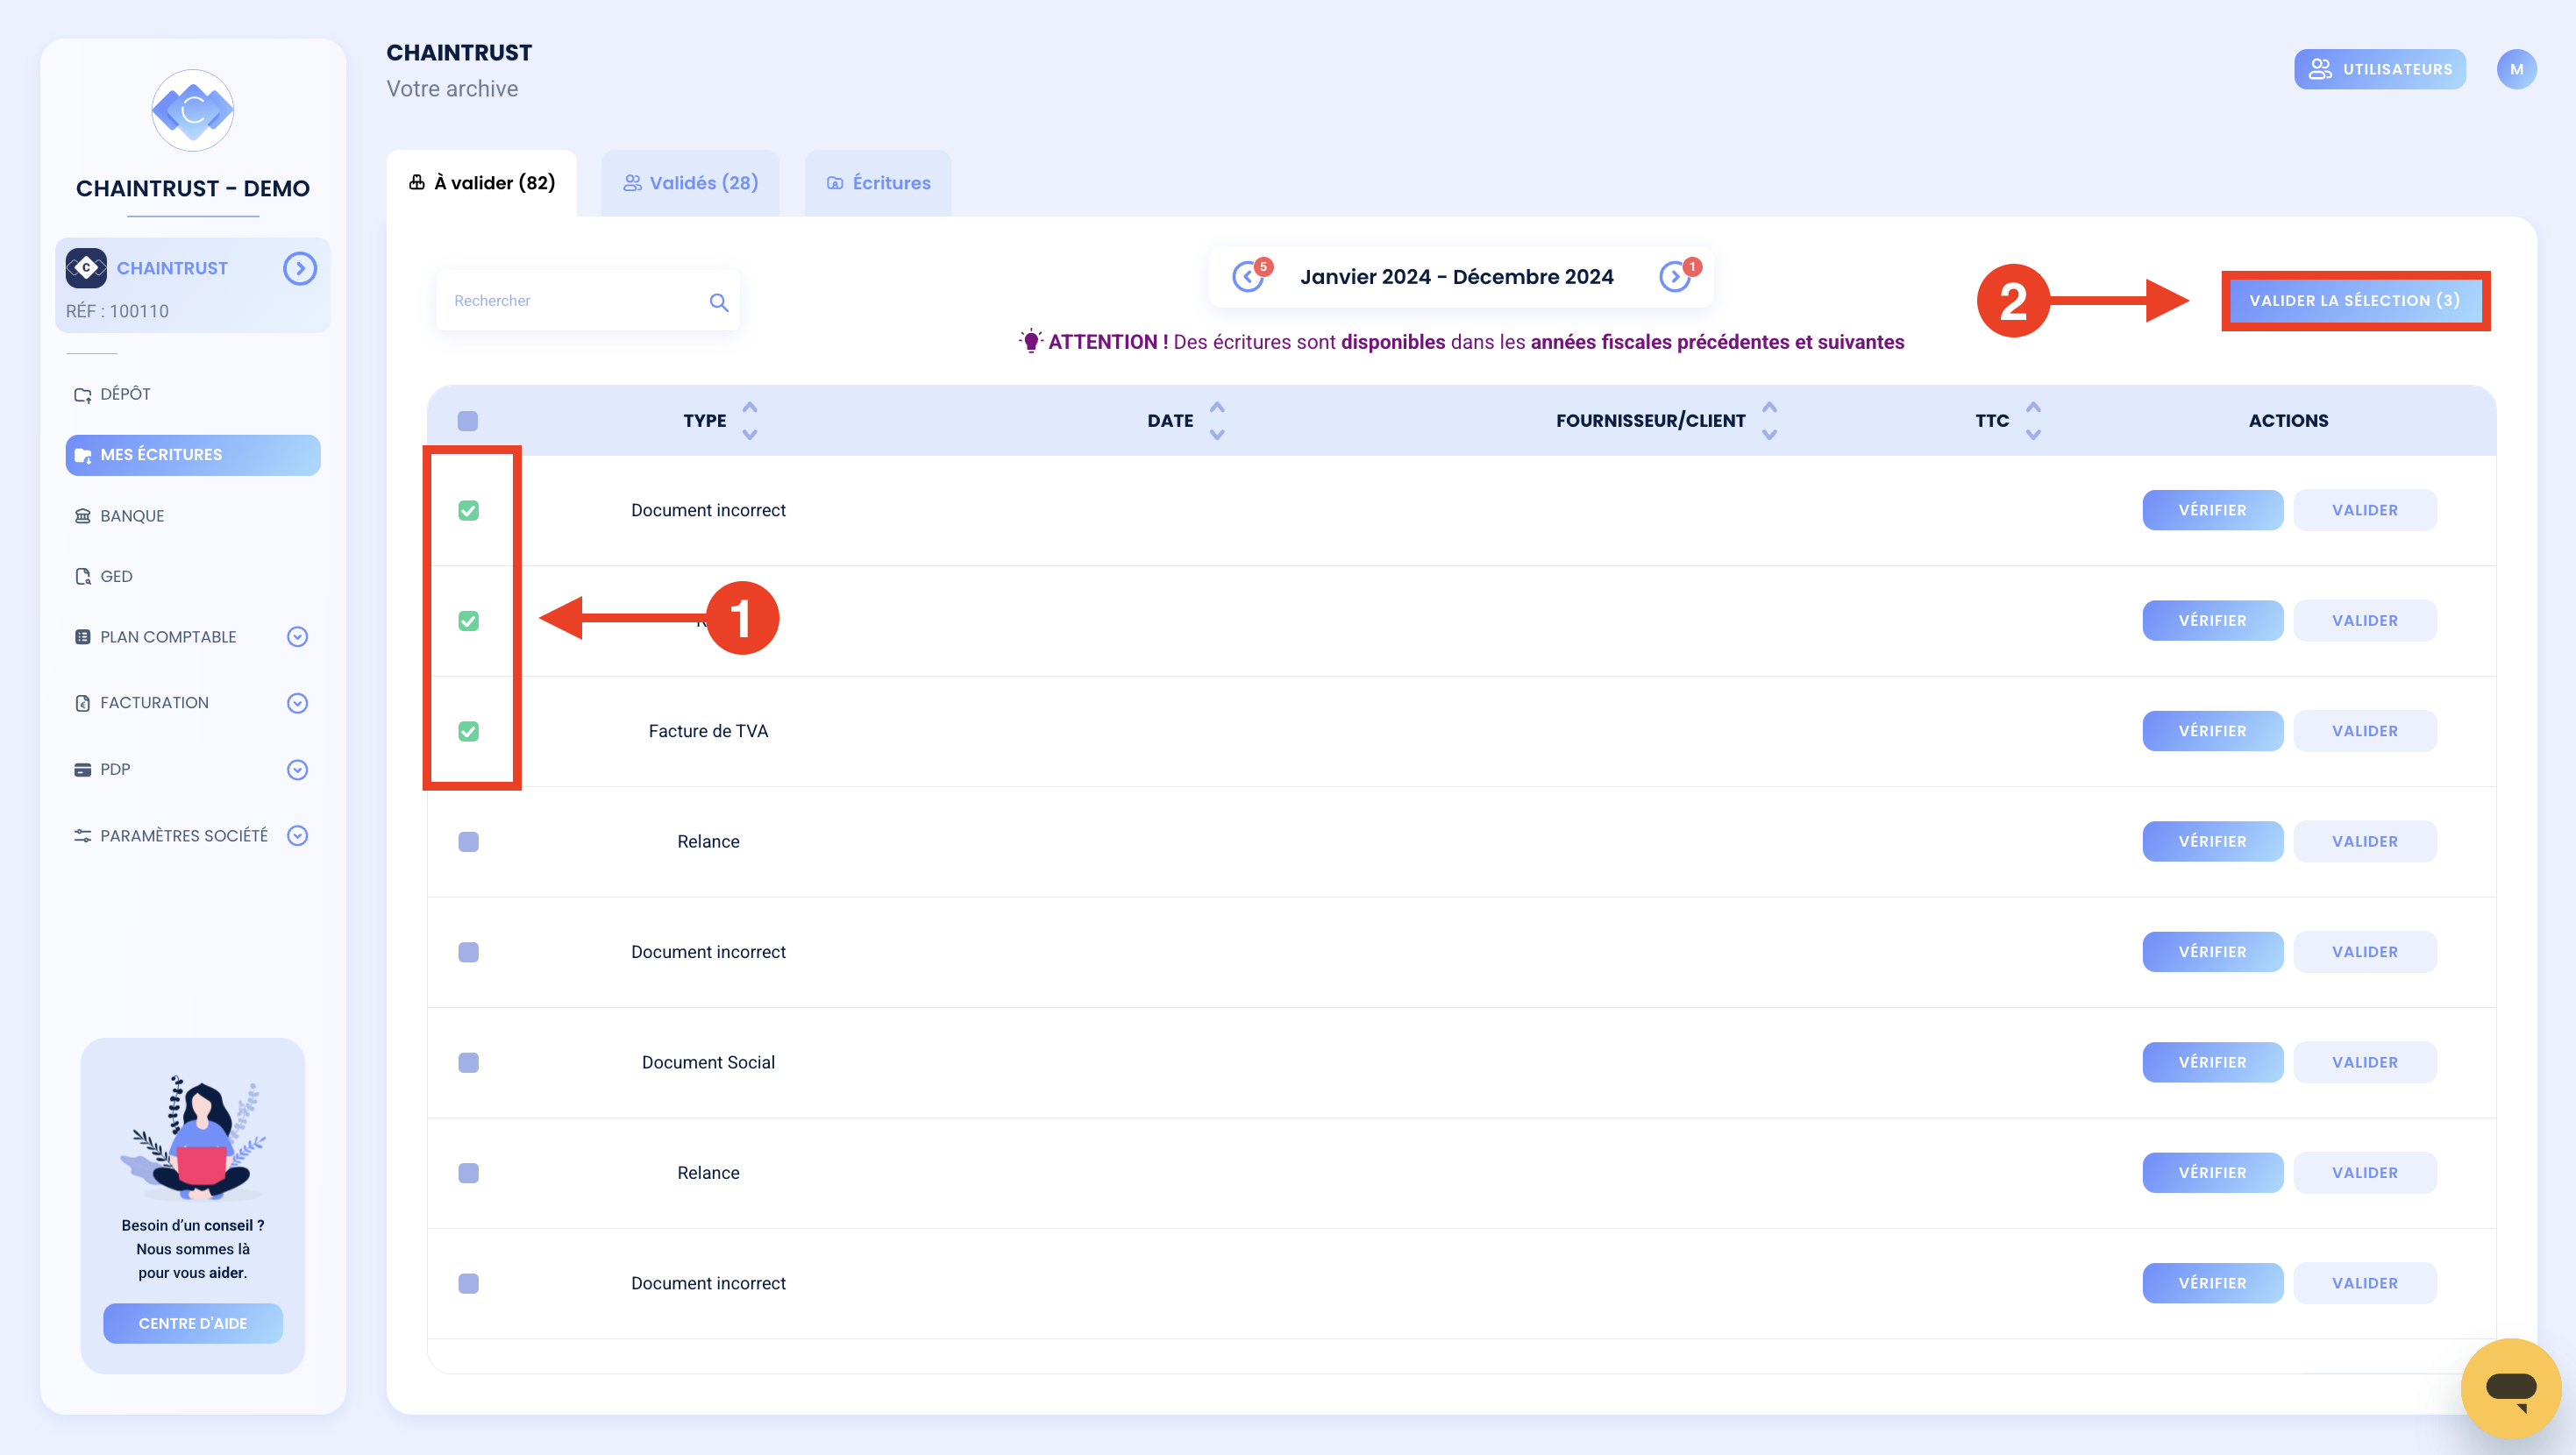Click the search magnifier icon
Viewport: 2576px width, 1455px height.
tap(718, 302)
